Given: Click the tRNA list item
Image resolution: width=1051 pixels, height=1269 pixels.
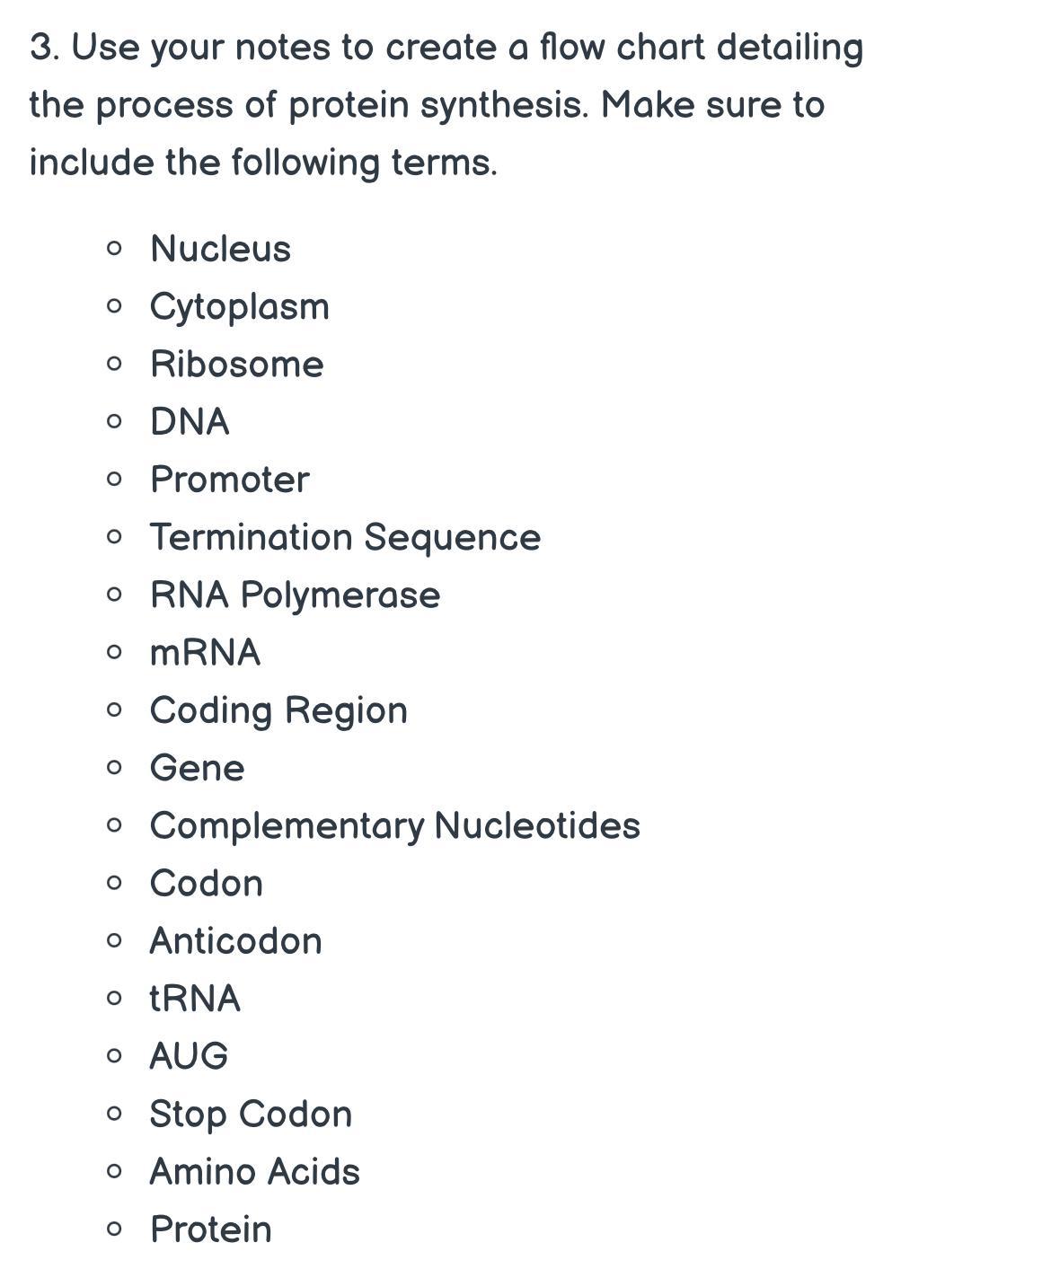Looking at the screenshot, I should point(195,999).
